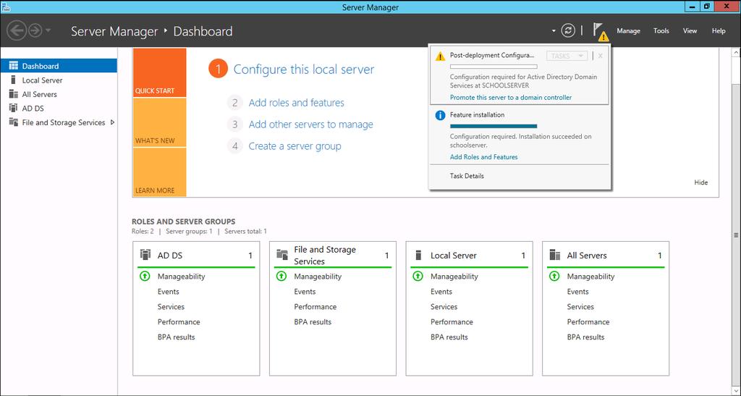Viewport: 741px width, 396px height.
Task: Open Performance in File and Storage Services tile
Action: coord(316,307)
